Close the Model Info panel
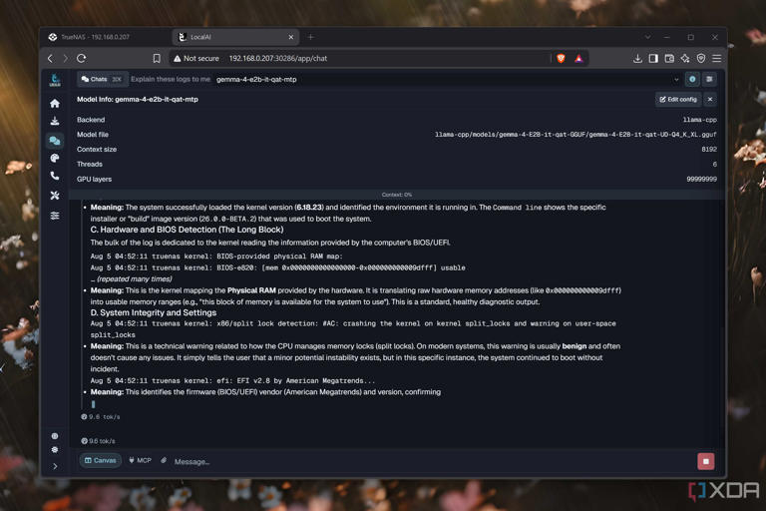The image size is (766, 511). click(x=710, y=99)
